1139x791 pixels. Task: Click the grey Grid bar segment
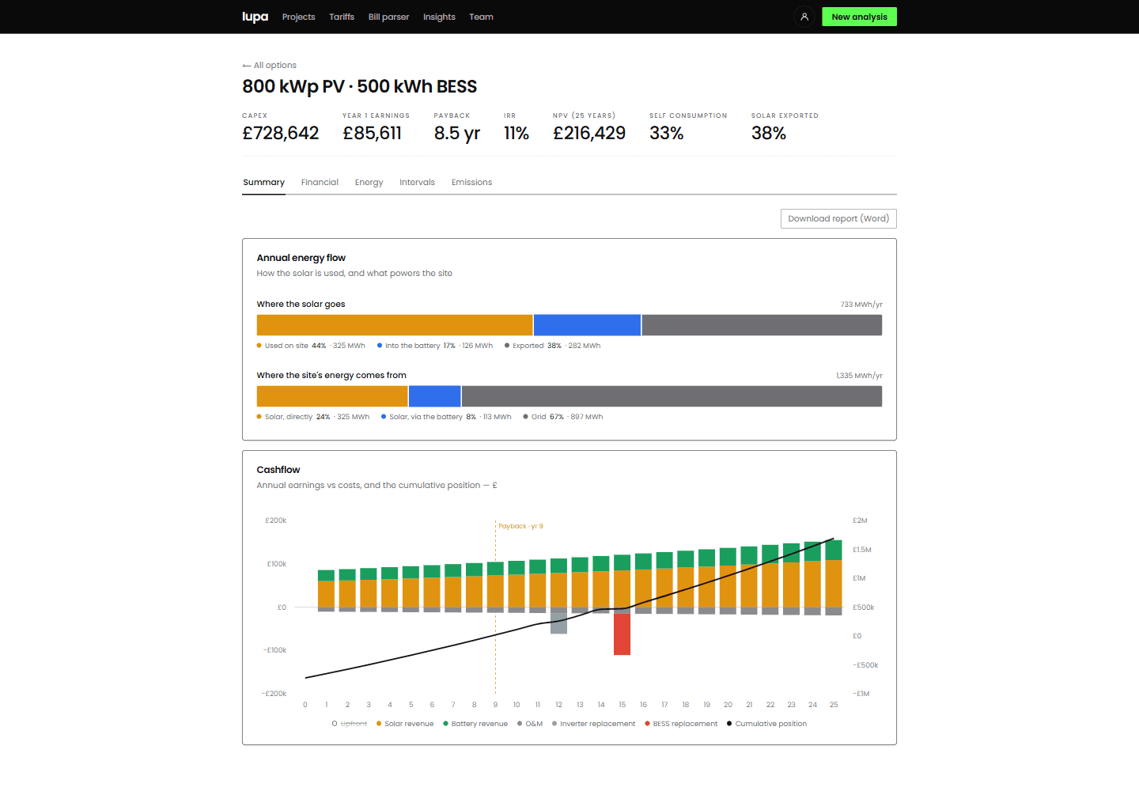click(x=672, y=396)
